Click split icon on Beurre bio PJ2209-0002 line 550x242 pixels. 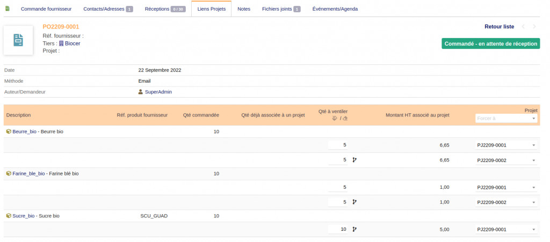[354, 160]
